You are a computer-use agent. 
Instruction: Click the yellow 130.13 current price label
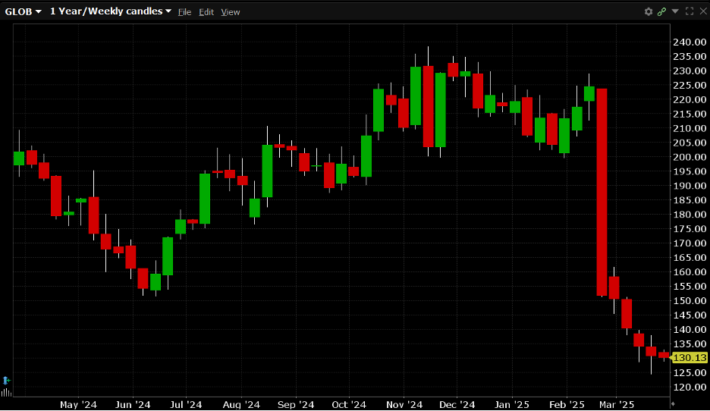690,358
